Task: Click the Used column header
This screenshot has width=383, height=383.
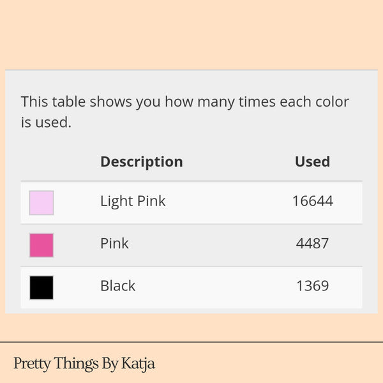Action: 312,161
